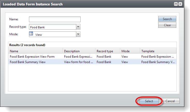Maximize the Loaded Data Form Instance Search dialog

176,4
